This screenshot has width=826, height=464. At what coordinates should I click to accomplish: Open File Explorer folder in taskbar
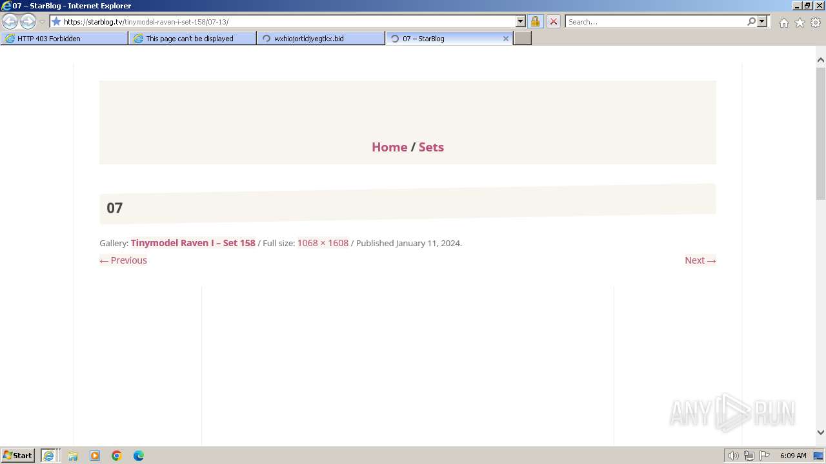73,456
